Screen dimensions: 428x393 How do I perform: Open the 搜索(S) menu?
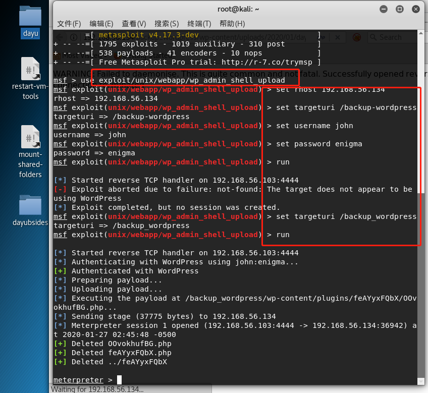tap(167, 24)
